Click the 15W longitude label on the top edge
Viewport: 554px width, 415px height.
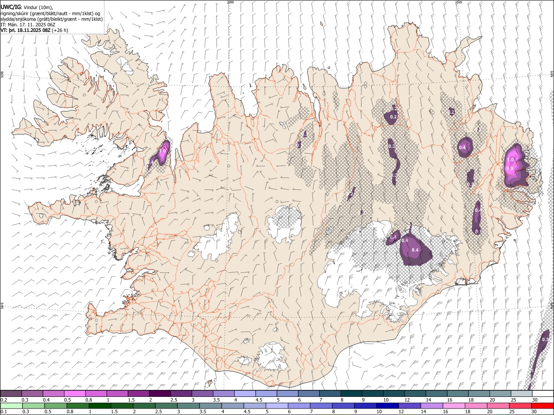(458, 2)
